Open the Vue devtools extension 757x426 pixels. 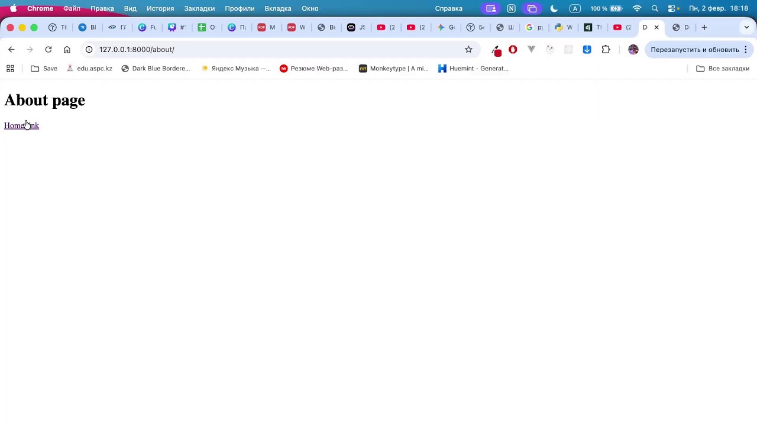coord(531,50)
